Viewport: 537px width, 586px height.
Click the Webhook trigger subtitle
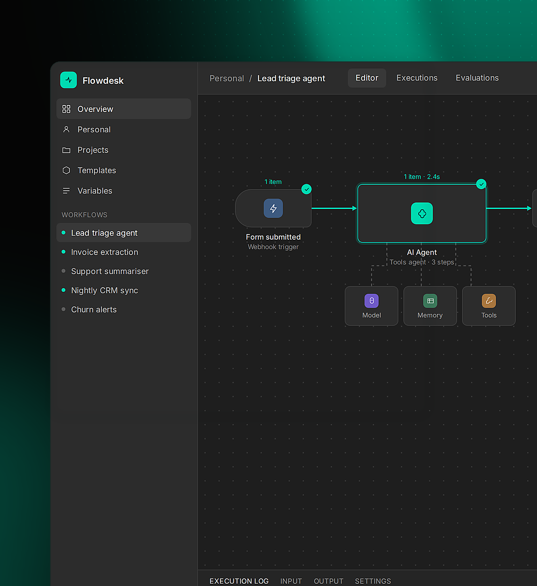(273, 247)
